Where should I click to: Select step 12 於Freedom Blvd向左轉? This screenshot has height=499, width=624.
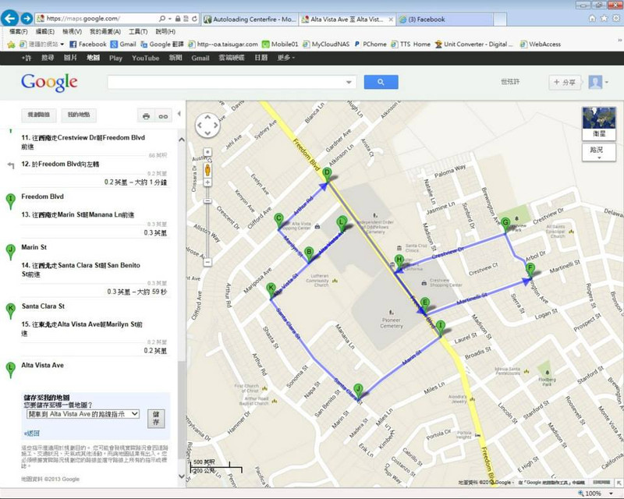pos(60,164)
